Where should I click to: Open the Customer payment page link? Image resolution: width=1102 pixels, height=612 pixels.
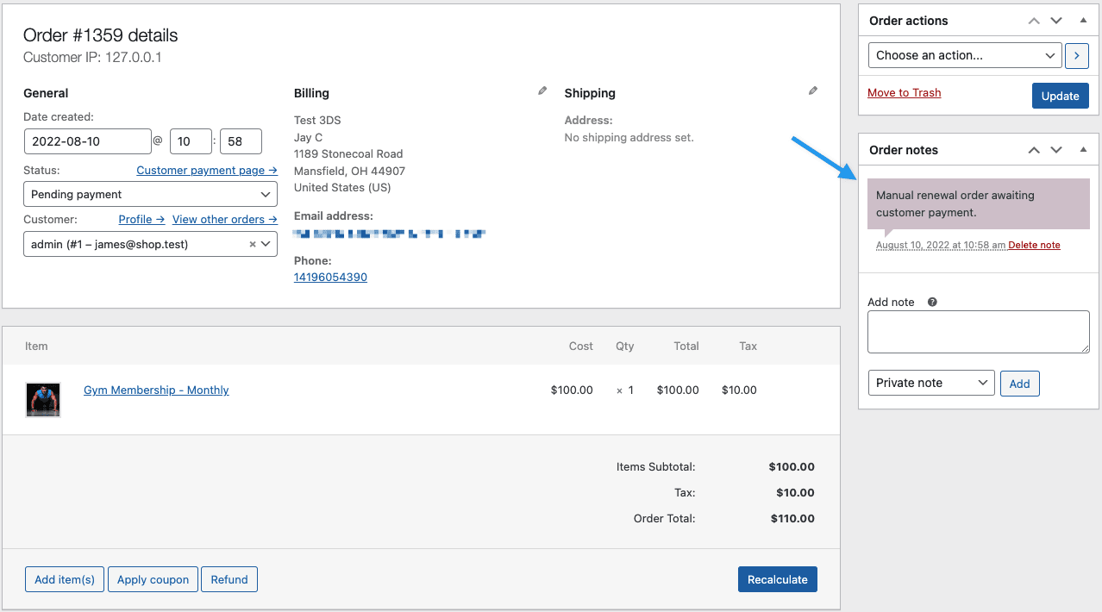click(x=206, y=170)
